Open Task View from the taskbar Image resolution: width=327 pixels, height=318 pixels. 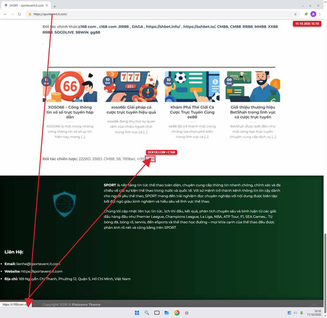[157, 313]
